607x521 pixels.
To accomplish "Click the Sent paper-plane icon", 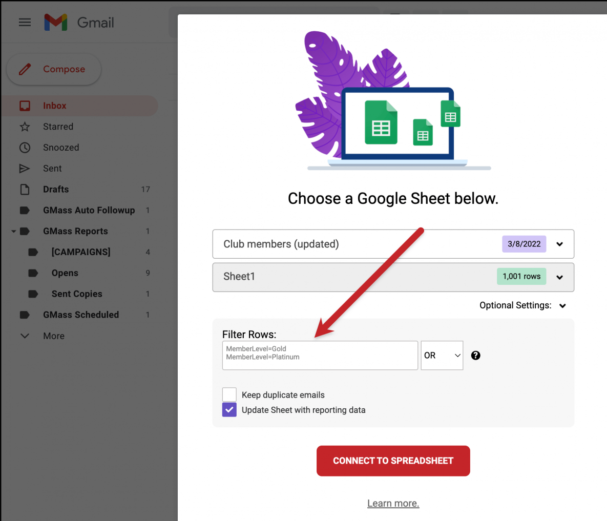I will pos(25,169).
